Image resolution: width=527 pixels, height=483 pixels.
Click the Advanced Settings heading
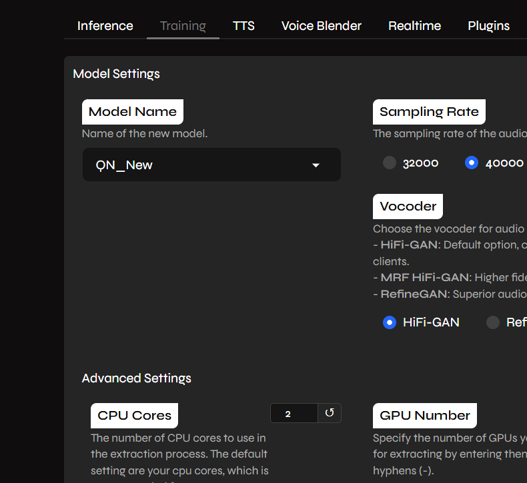click(x=137, y=378)
